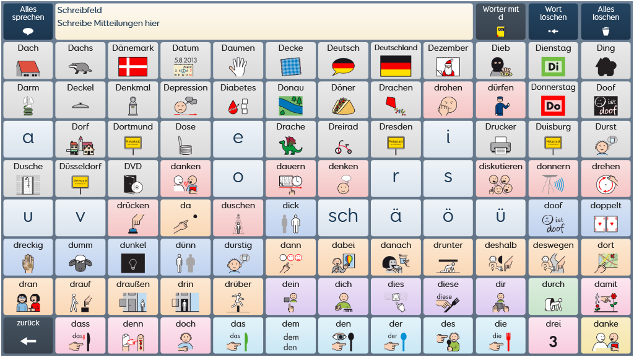634x357 pixels.
Task: Click inside the Schreibfeld message area
Action: (264, 22)
